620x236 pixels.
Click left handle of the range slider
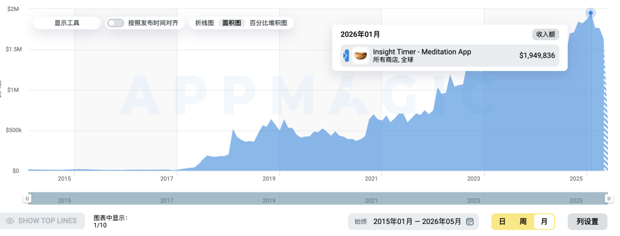tap(28, 199)
